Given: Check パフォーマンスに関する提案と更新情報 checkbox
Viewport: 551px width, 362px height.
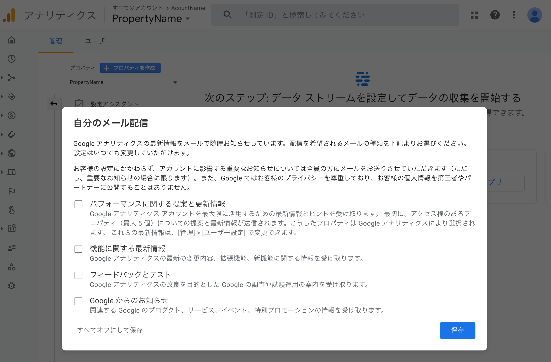Looking at the screenshot, I should [x=78, y=204].
